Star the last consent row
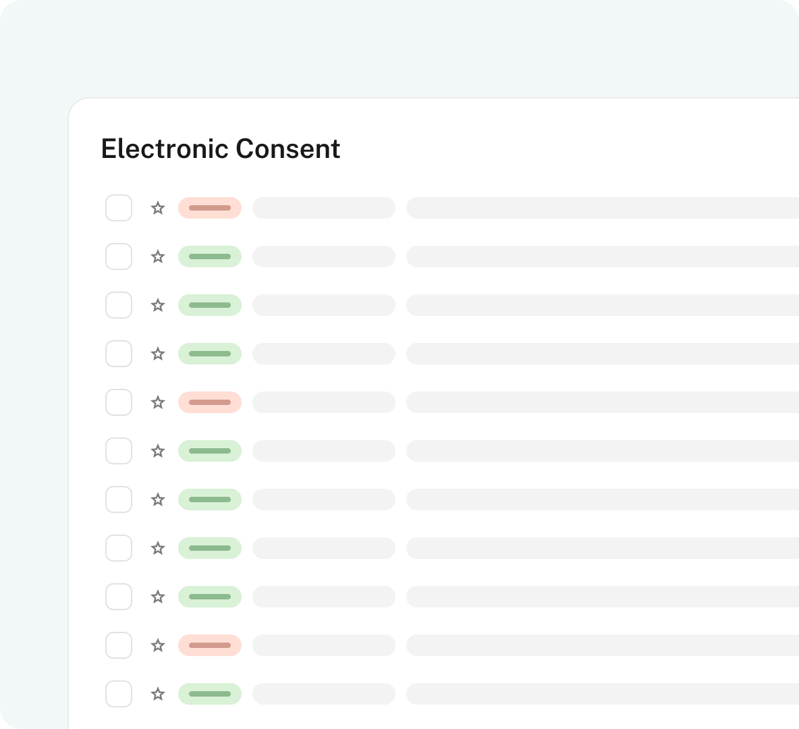799x729 pixels. [158, 694]
